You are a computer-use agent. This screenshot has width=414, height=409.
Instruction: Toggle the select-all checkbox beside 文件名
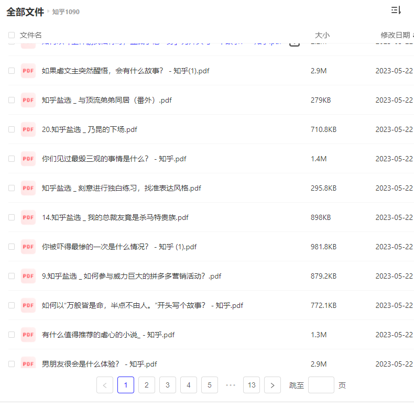[12, 35]
